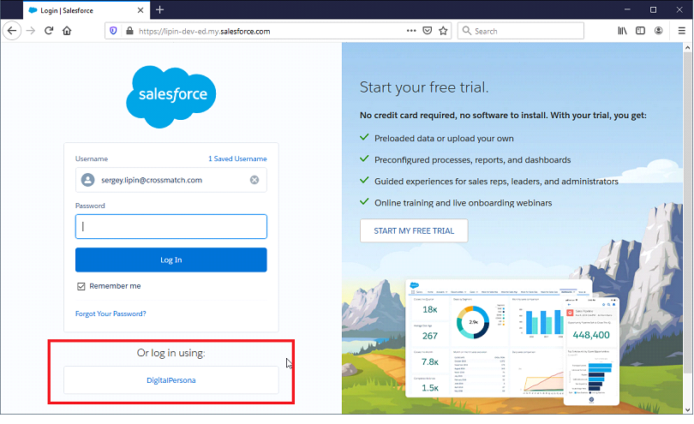This screenshot has width=694, height=424.
Task: Focus the Password input field
Action: click(171, 226)
